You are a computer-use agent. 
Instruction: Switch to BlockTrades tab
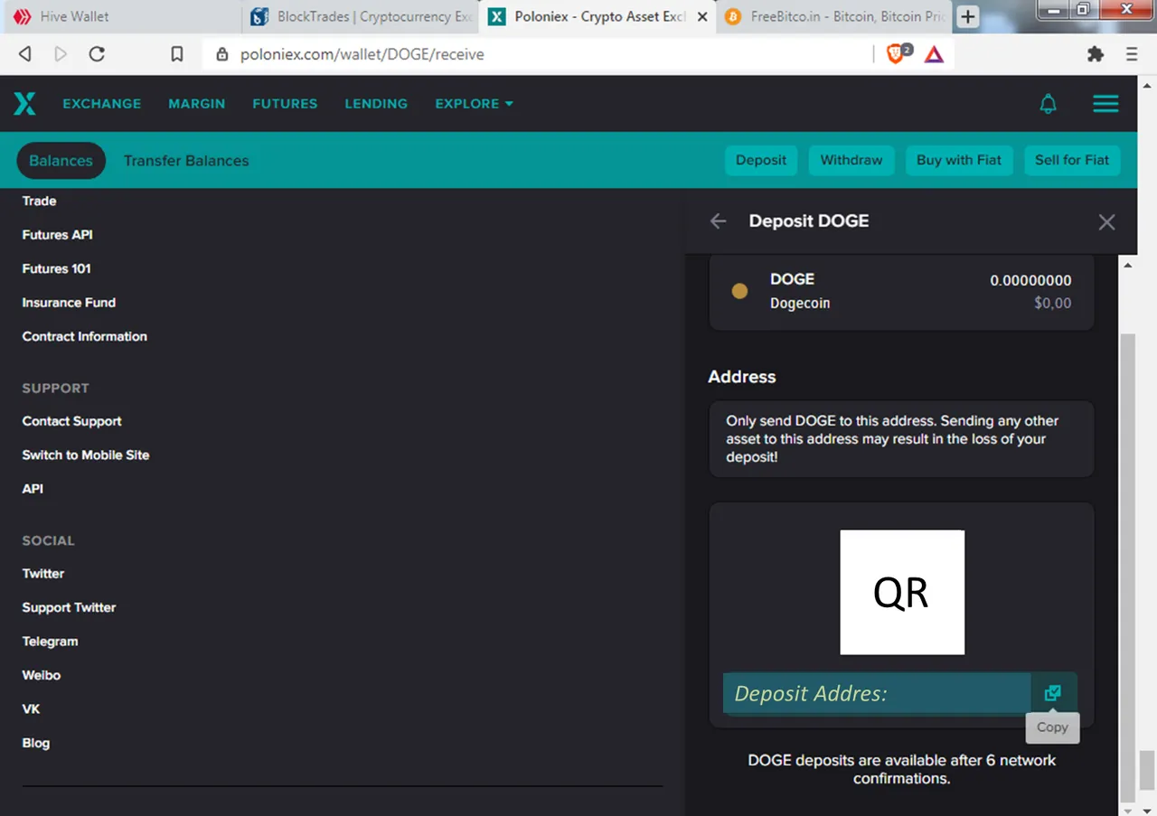tap(362, 16)
